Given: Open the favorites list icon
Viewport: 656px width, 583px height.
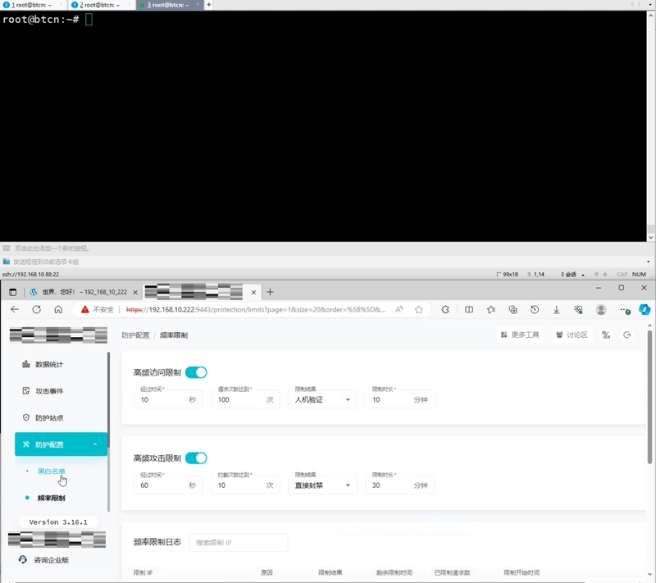Looking at the screenshot, I should (x=491, y=309).
